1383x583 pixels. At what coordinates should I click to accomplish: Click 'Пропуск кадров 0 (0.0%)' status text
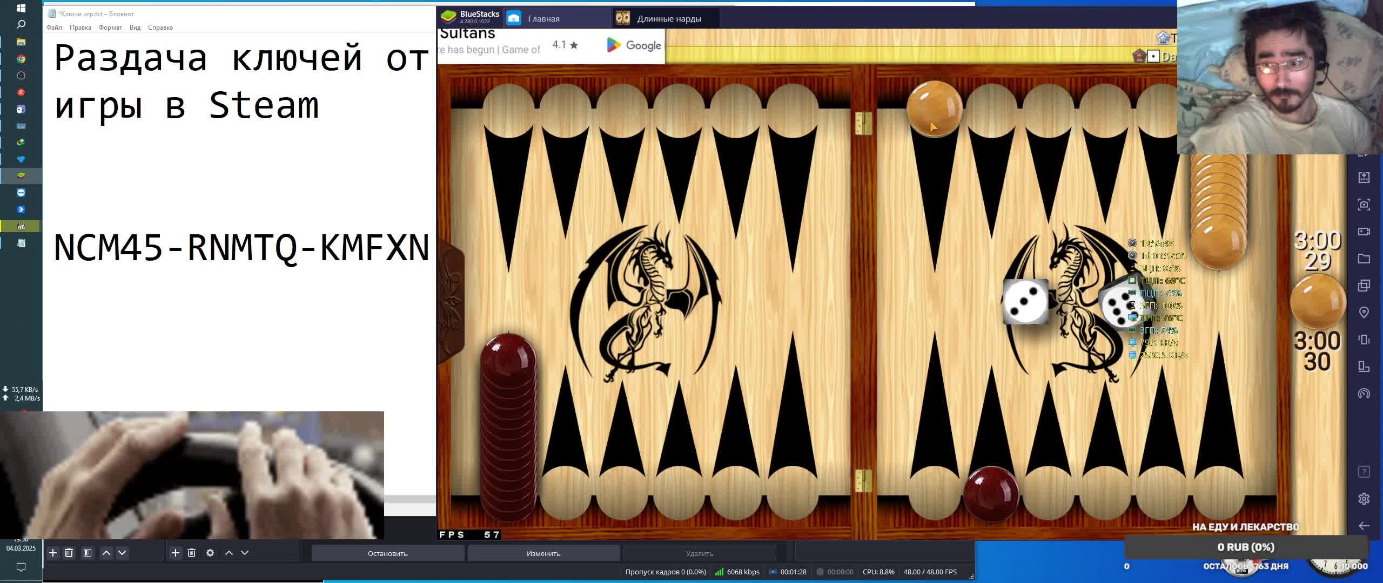666,572
